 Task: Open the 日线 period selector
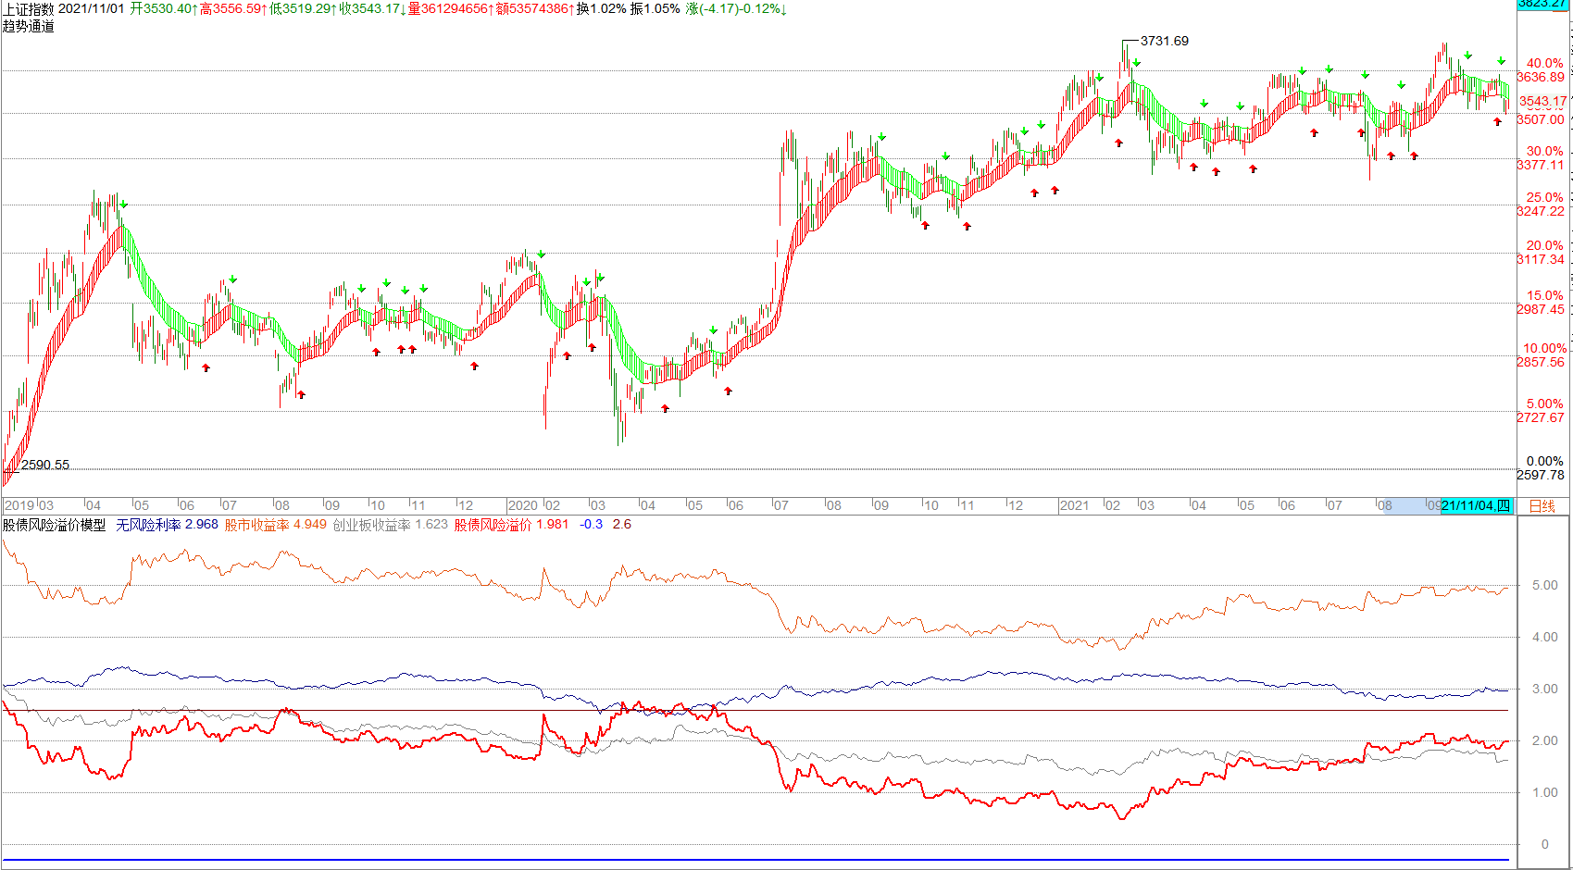coord(1542,506)
